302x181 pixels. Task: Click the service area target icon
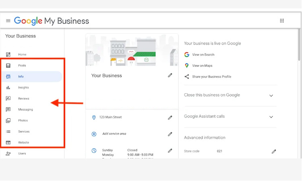(94, 134)
